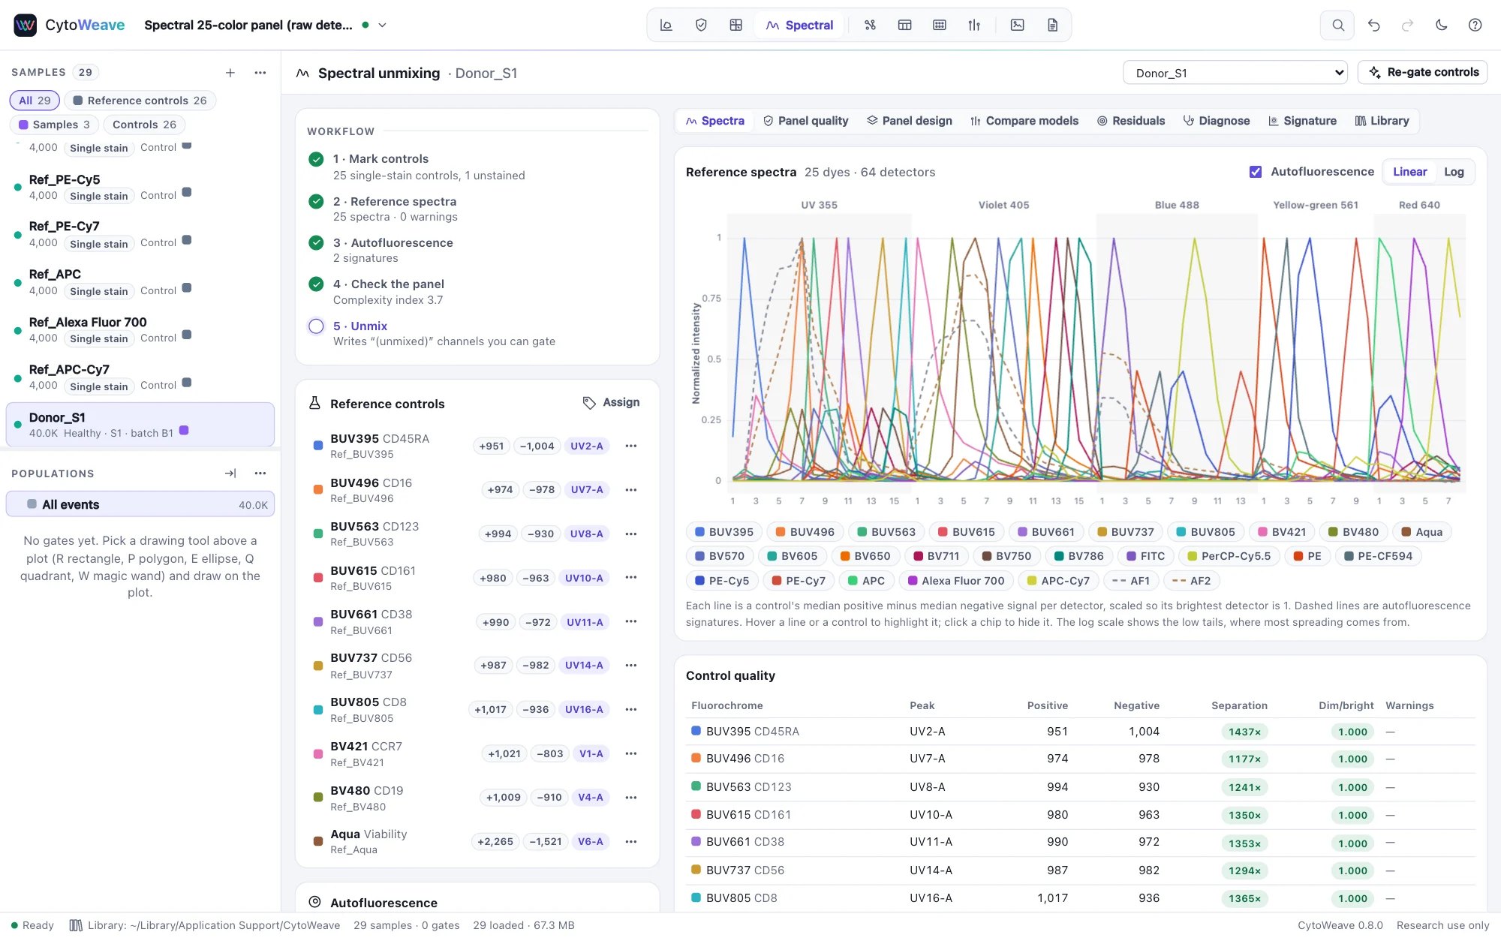
Task: Filter samples by Reference controls 26
Action: pos(140,101)
